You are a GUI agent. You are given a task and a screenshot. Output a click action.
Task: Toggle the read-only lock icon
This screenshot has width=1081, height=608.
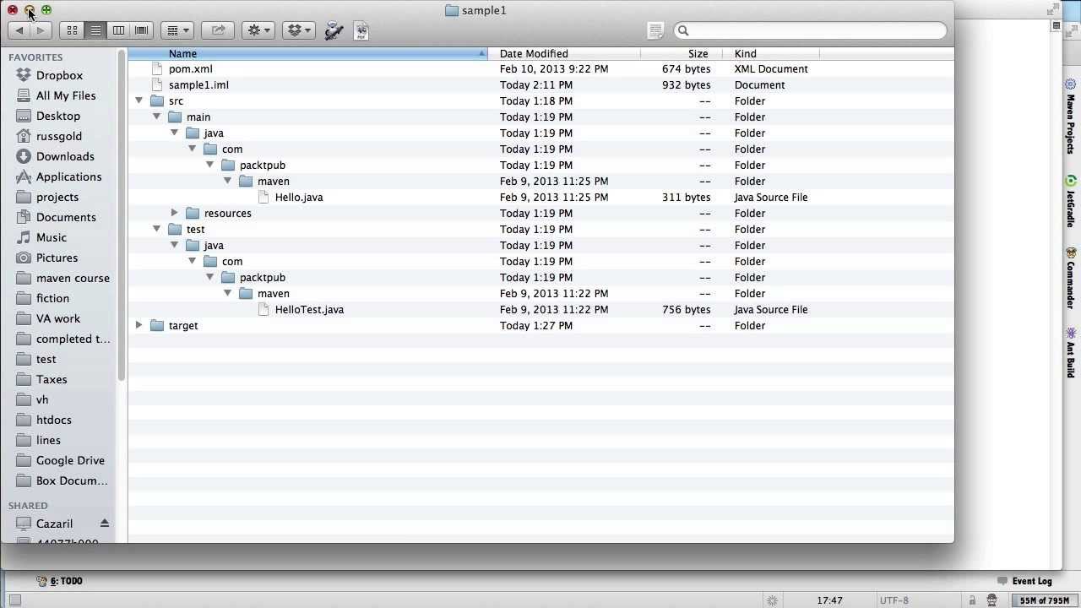pos(972,600)
